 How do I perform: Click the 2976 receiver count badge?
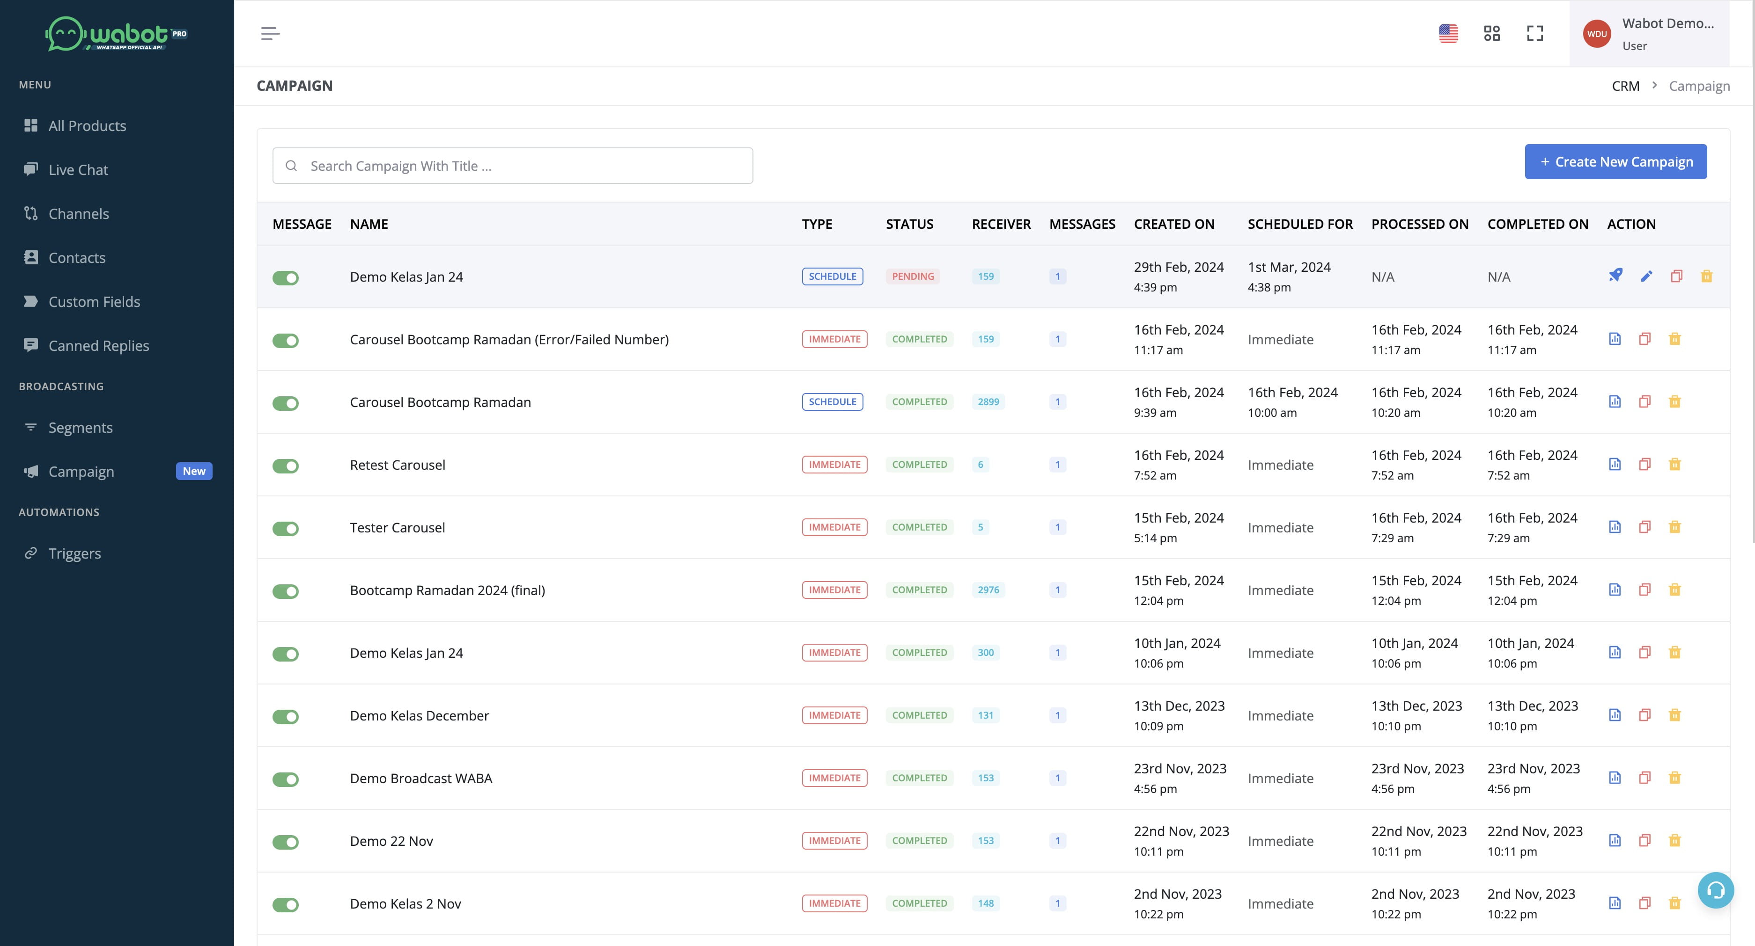pos(988,589)
